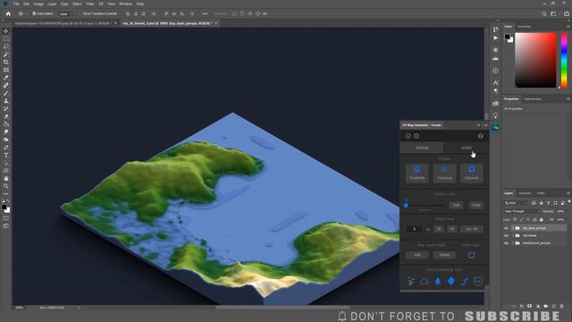Select the blue diamond marker mapping tool
The height and width of the screenshot is (322, 572).
click(x=450, y=281)
